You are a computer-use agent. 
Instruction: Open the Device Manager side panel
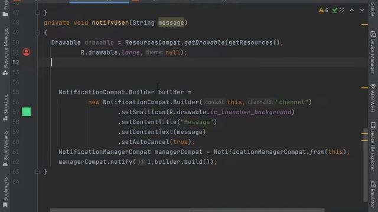373,52
